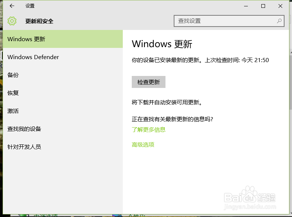Open 针对开发人员 section
292x217 pixels.
[63, 147]
